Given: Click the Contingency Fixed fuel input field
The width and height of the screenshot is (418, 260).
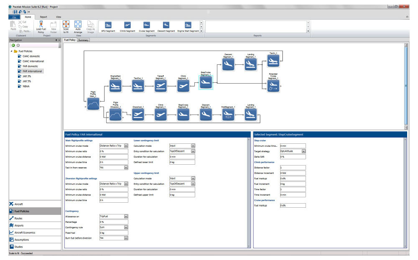Looking at the screenshot, I should [x=114, y=232].
